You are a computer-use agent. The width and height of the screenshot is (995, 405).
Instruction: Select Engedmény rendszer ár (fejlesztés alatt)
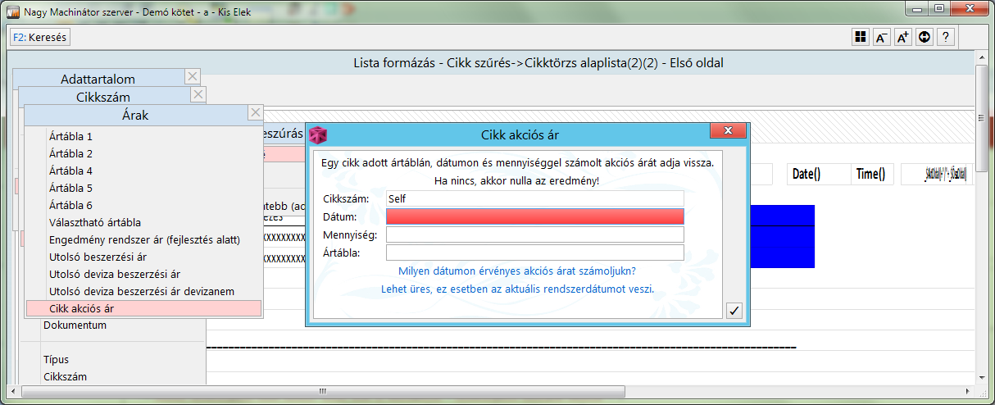point(144,239)
